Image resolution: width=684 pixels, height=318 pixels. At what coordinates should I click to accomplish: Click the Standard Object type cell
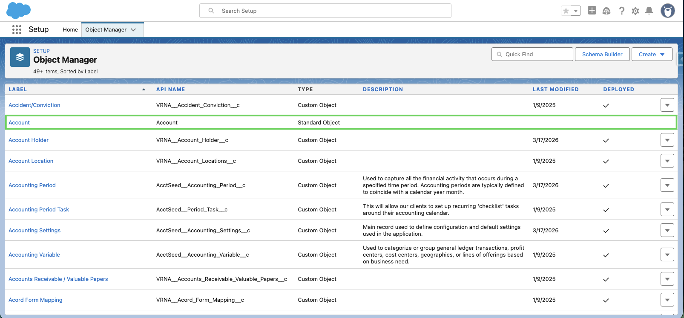pos(319,123)
